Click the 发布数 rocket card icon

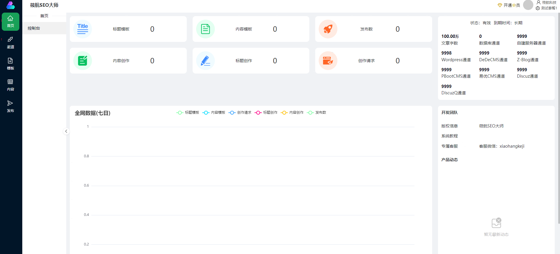[328, 29]
